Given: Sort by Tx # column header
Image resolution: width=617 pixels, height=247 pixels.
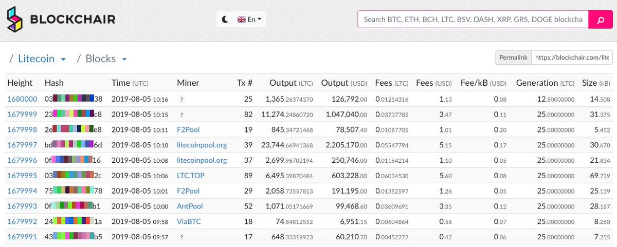Looking at the screenshot, I should click(x=245, y=83).
